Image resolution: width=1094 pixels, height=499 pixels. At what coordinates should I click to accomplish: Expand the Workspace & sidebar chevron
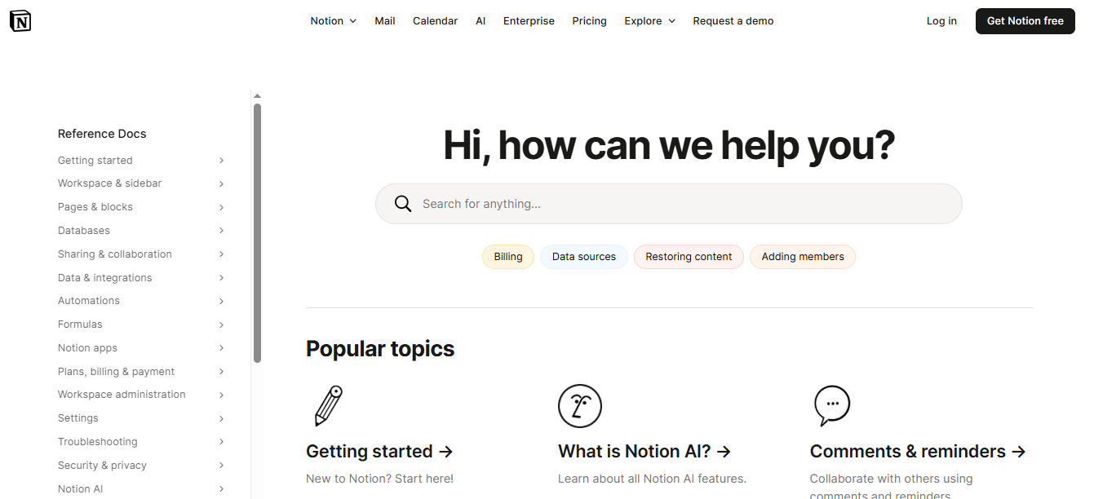click(x=221, y=183)
